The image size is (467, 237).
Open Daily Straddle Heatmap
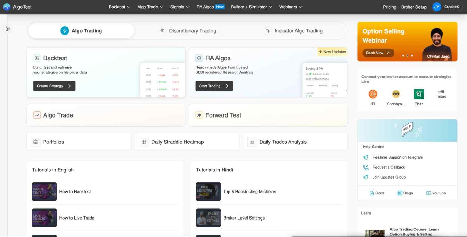tap(187, 142)
